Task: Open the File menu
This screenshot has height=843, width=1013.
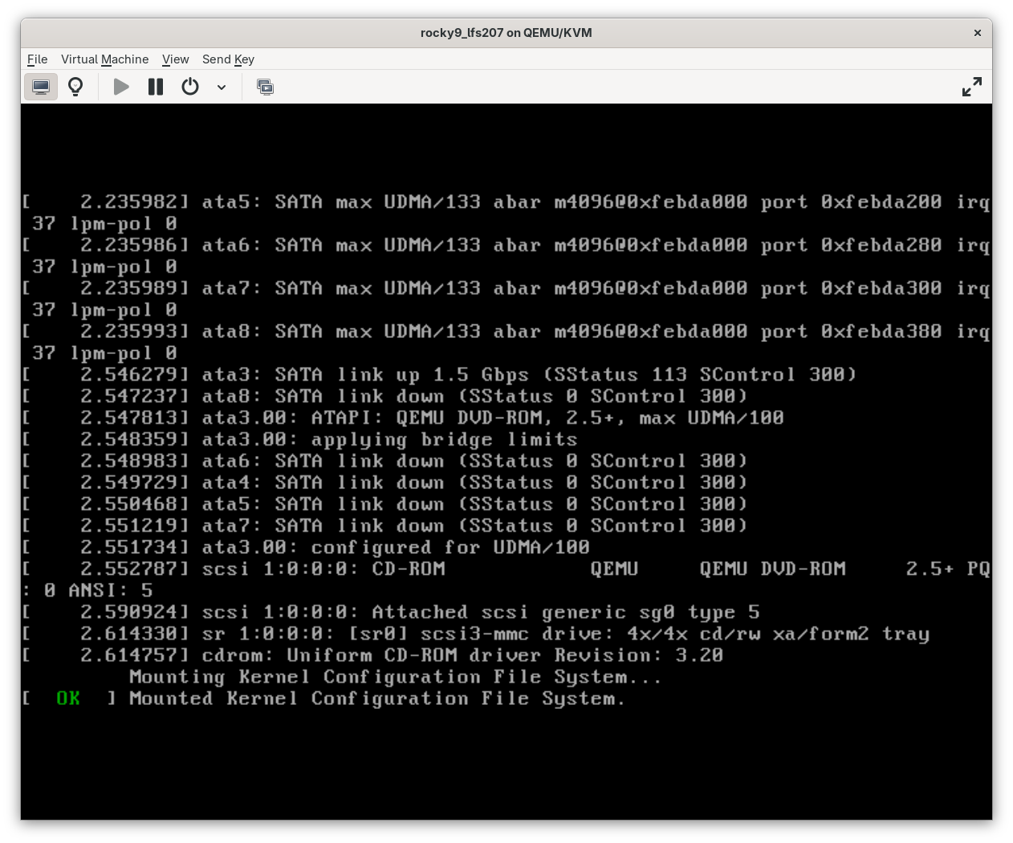Action: (x=37, y=59)
